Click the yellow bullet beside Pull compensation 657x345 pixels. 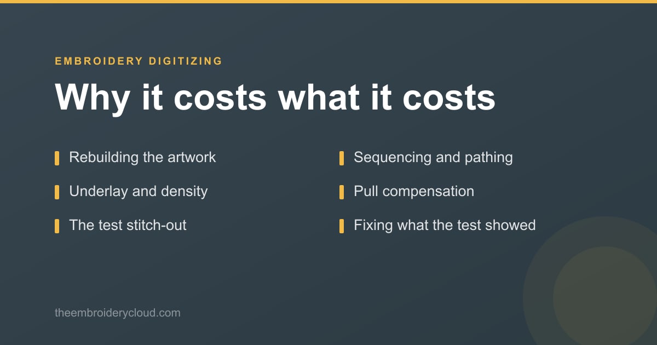click(x=342, y=192)
